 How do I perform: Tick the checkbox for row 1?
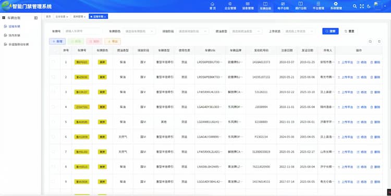coord(54,62)
